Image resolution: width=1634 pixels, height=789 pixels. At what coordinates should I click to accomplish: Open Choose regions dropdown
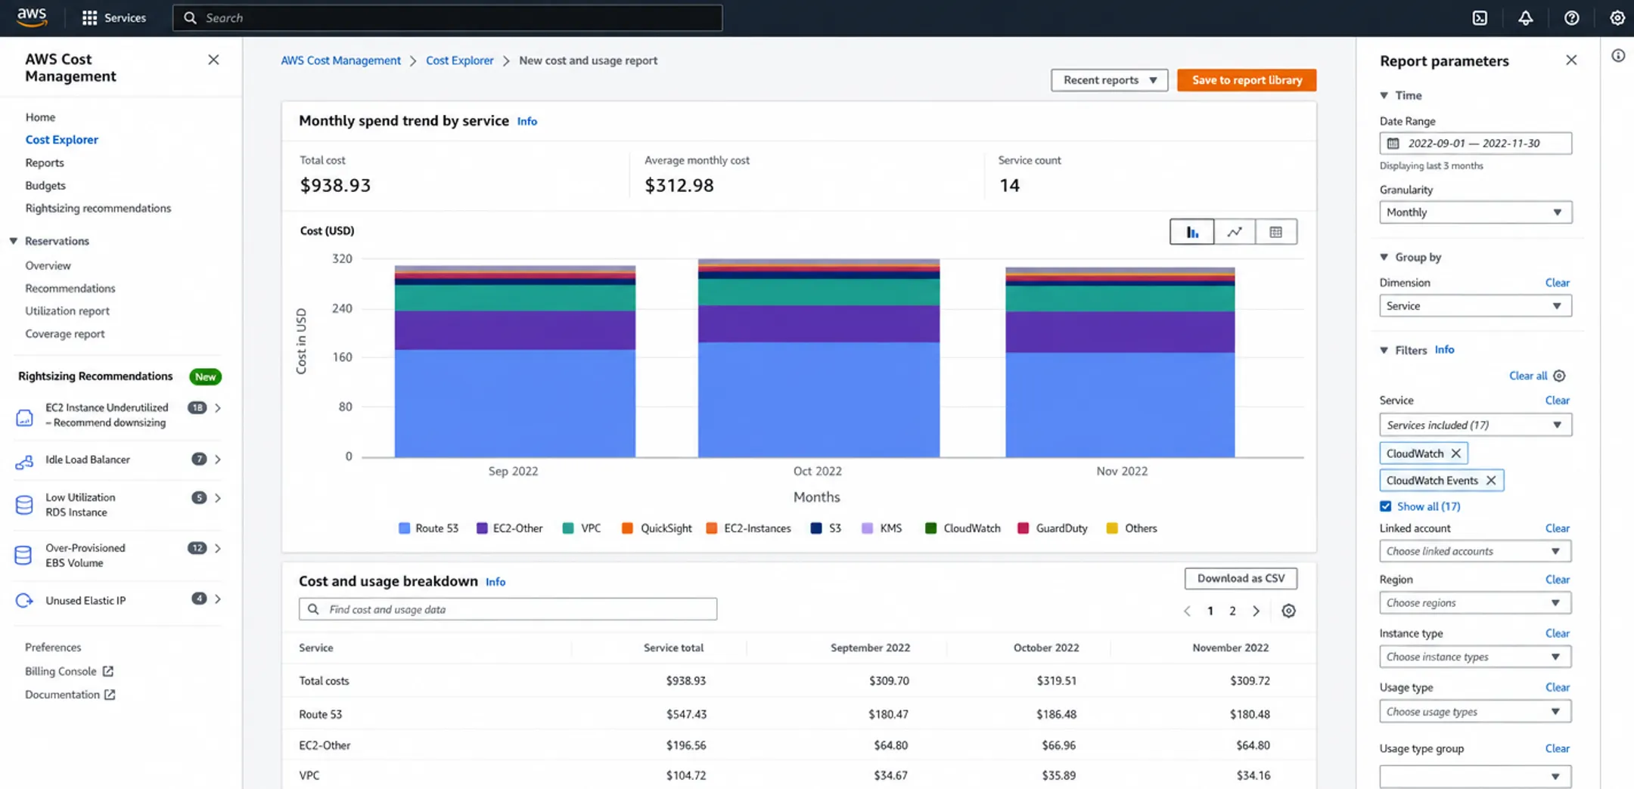click(1475, 603)
